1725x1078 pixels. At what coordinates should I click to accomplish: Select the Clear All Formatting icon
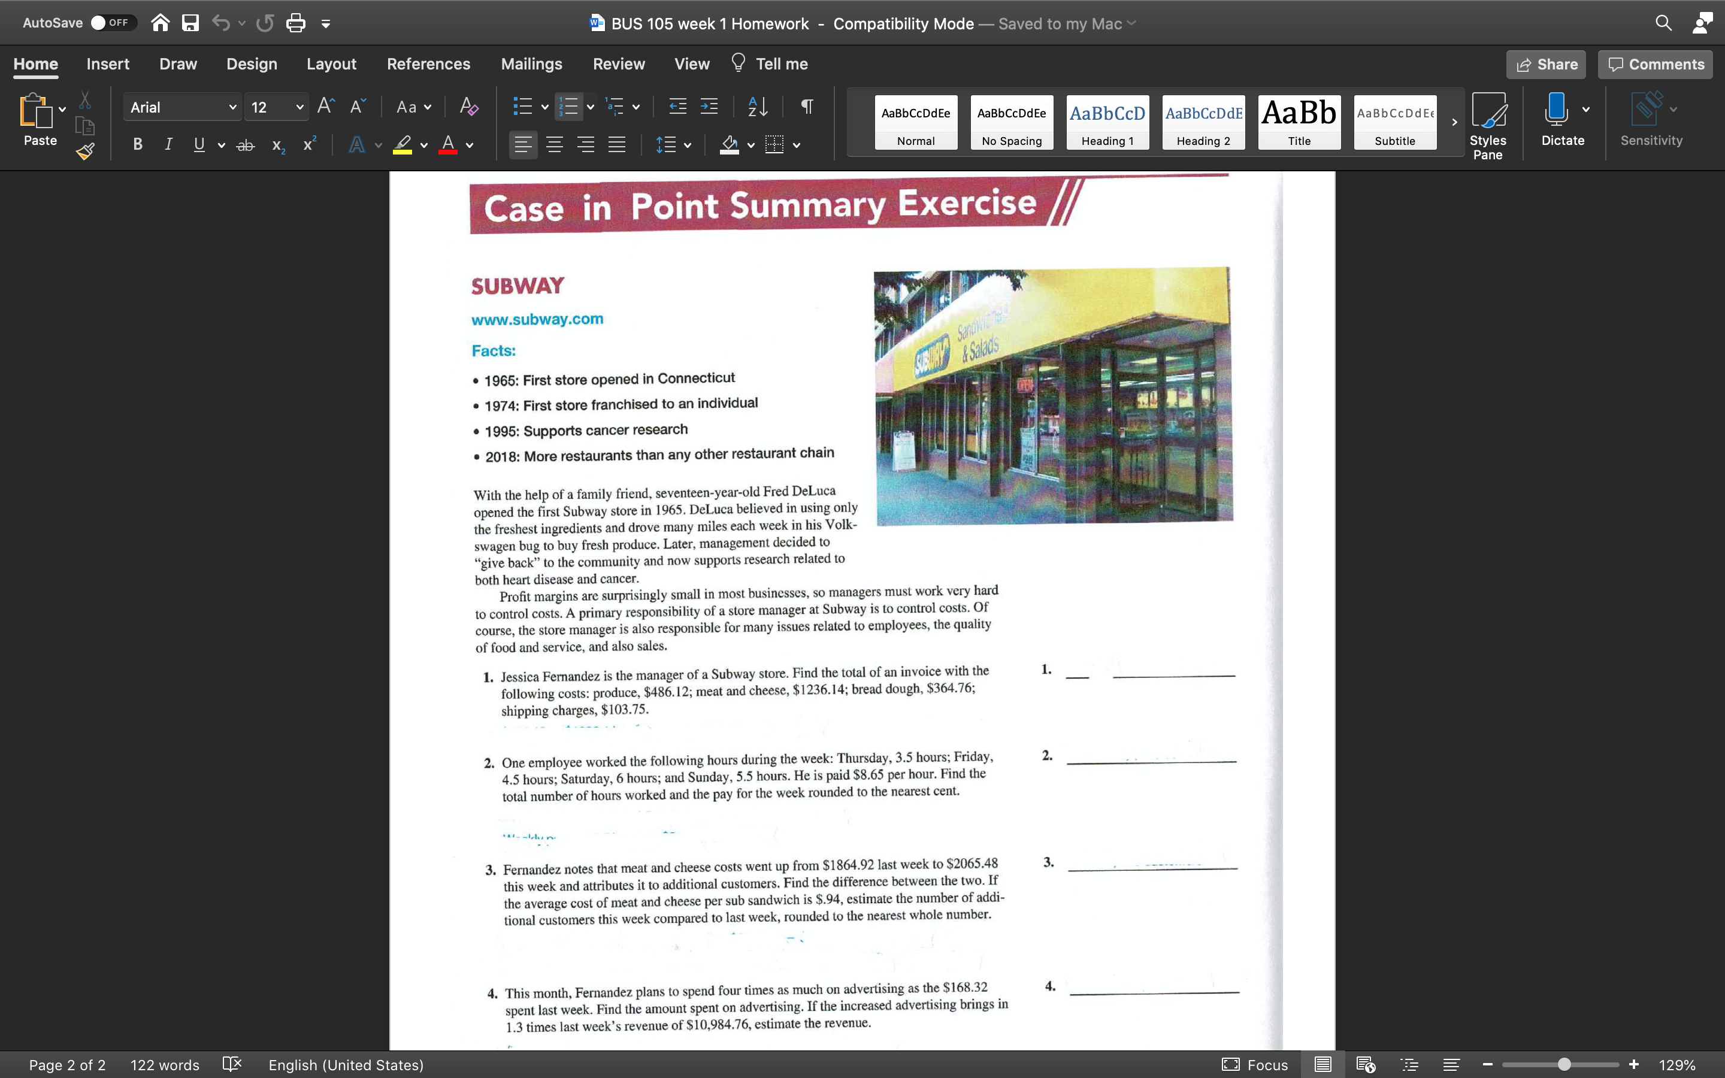point(468,106)
